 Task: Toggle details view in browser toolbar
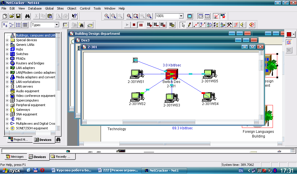point(25,25)
